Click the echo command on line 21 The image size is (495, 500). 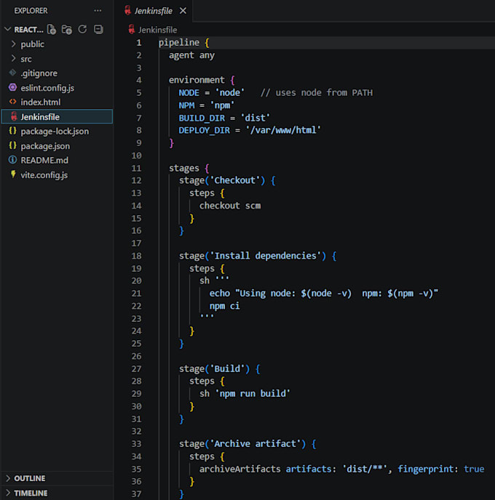pyautogui.click(x=324, y=294)
